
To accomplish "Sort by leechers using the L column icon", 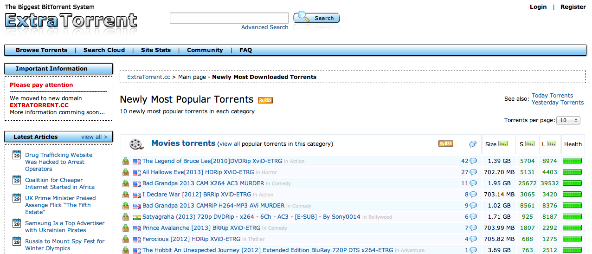I will point(552,144).
